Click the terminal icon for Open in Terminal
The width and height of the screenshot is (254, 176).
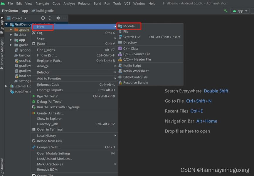point(34,129)
